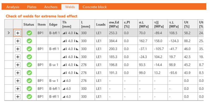Select the 88.2 utilization cell
Viewport: 210px width, 105px height.
click(x=187, y=41)
